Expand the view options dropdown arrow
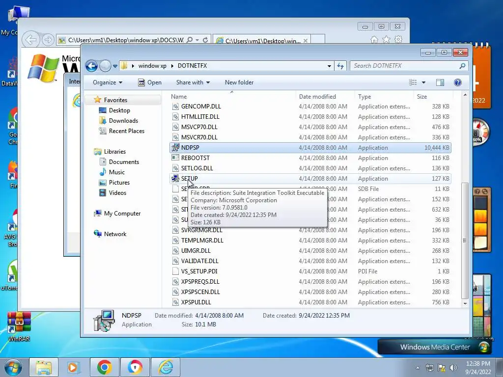Viewport: 503px width, 377px height. click(423, 82)
